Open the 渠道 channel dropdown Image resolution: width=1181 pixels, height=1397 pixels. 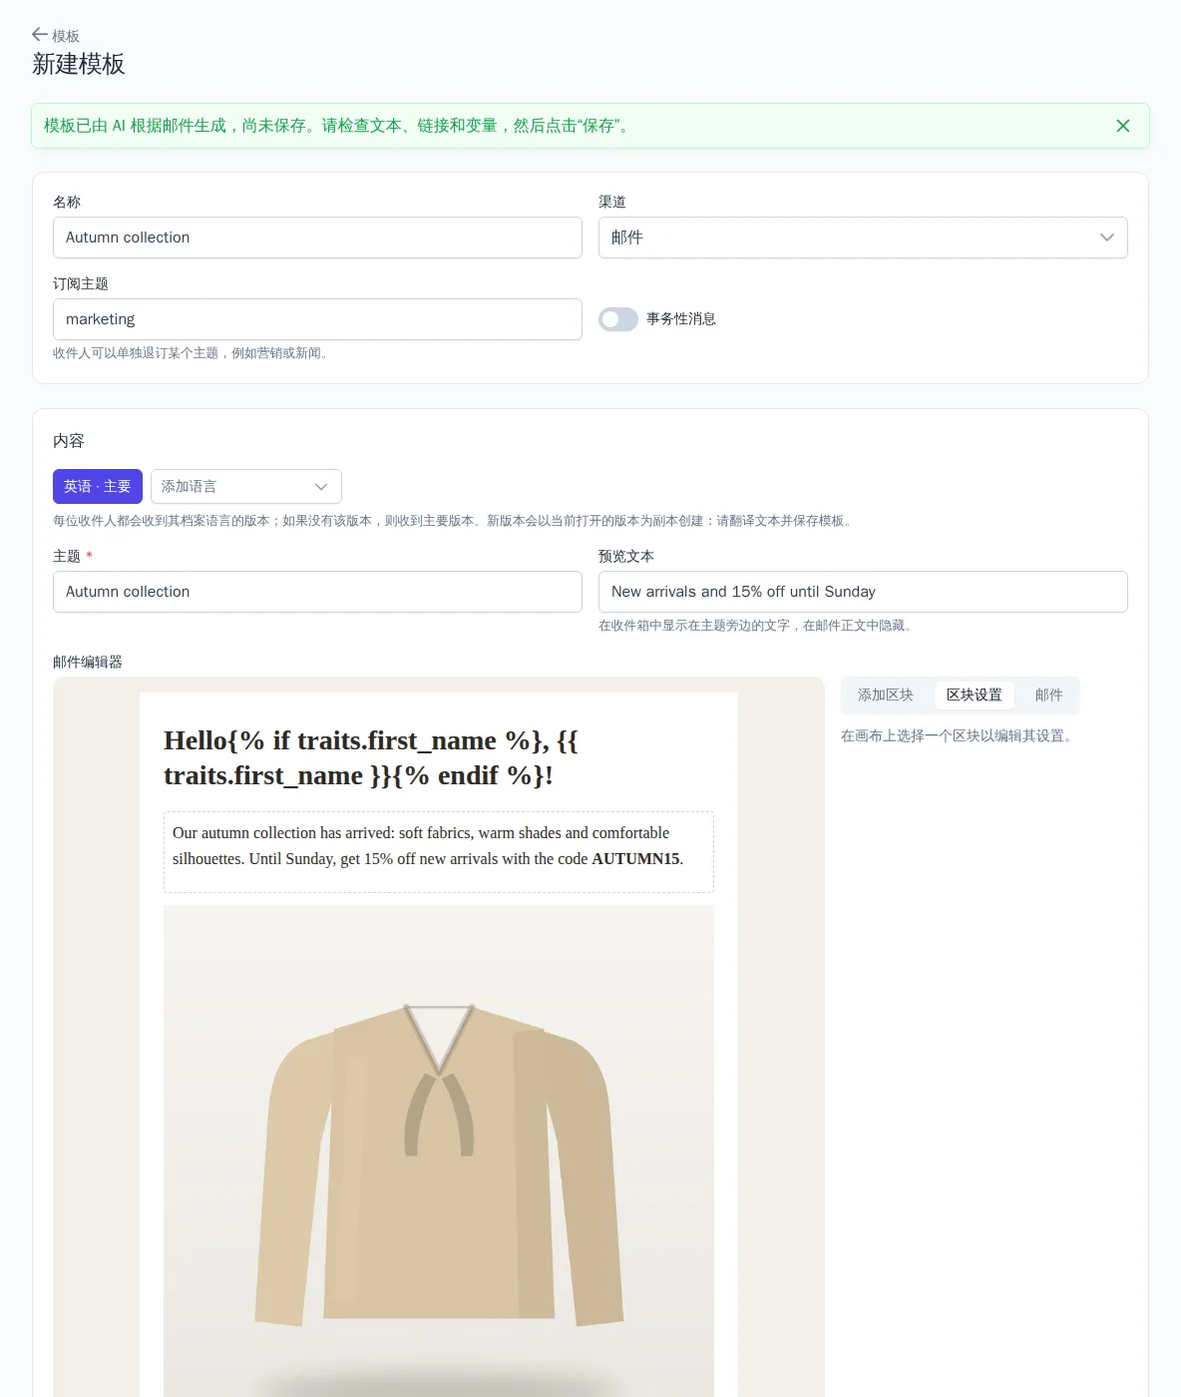863,237
